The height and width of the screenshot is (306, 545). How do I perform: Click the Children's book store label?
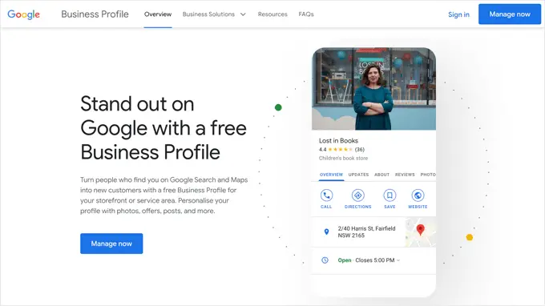pos(343,158)
